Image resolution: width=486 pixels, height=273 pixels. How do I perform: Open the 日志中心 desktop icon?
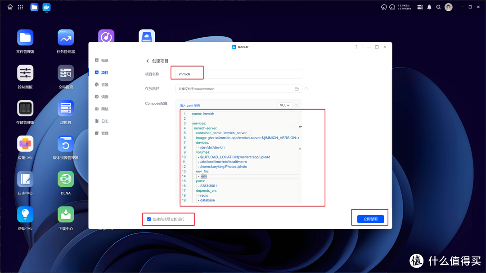click(25, 179)
